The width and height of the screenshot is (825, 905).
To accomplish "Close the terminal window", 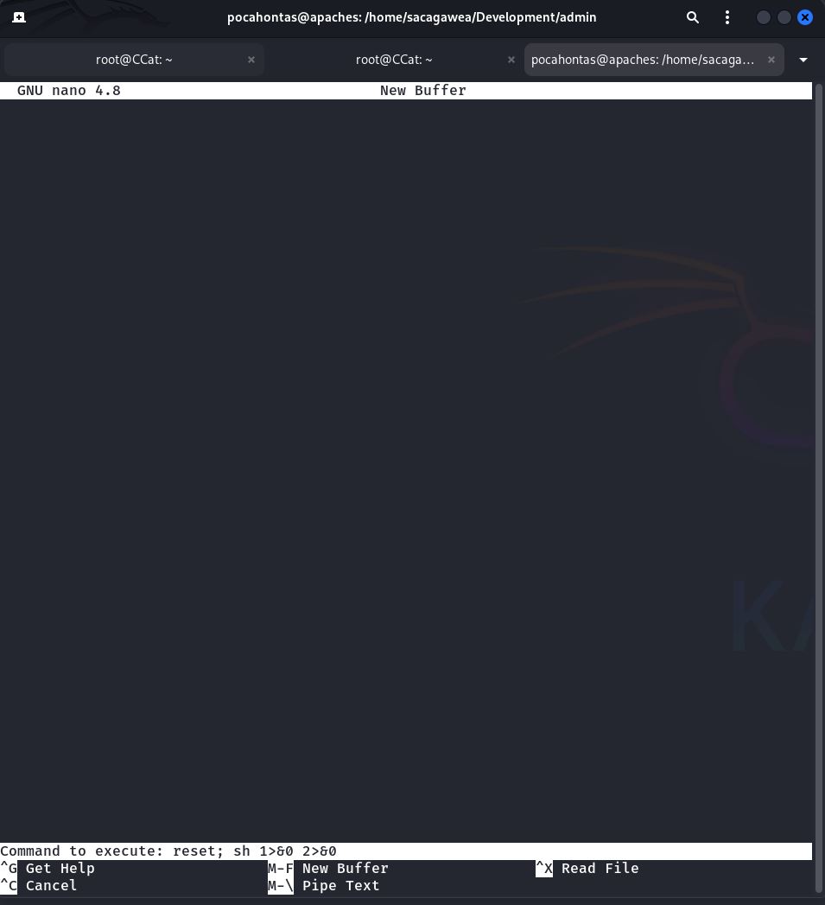I will coord(805,17).
